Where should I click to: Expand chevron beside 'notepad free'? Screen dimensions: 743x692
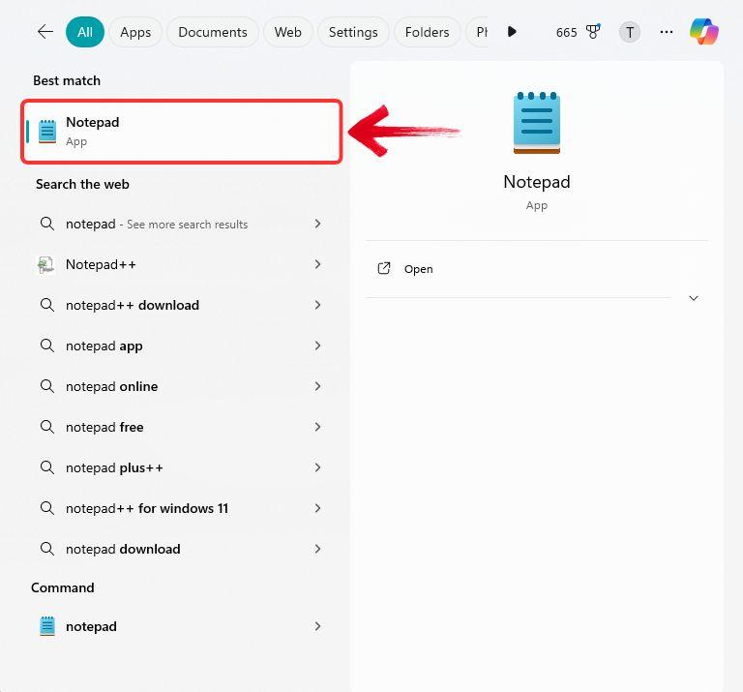(x=317, y=427)
